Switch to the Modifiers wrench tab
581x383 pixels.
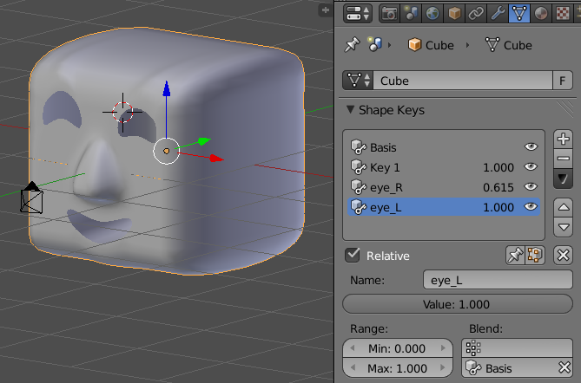(x=498, y=13)
